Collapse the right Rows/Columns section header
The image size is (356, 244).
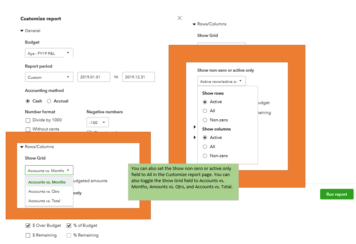(x=194, y=24)
